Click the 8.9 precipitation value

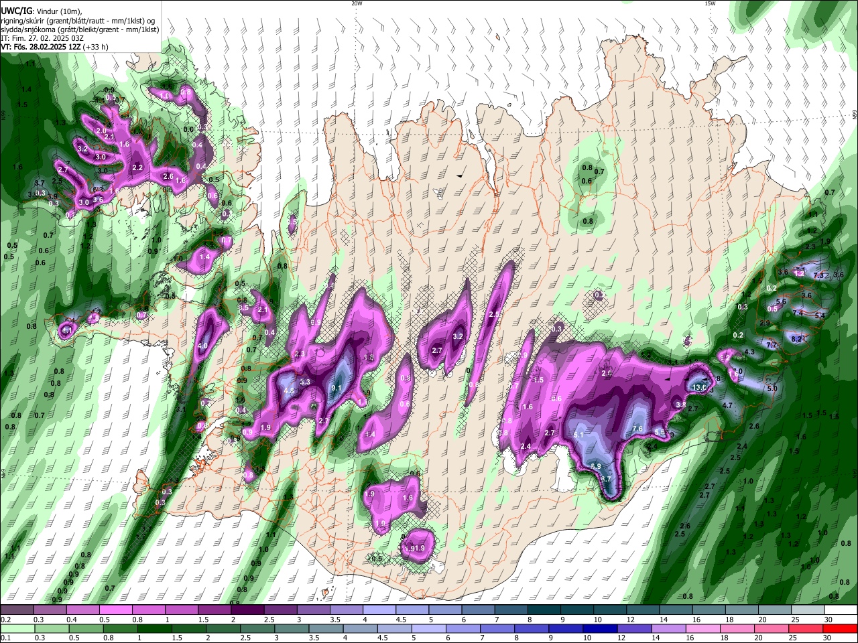596,466
